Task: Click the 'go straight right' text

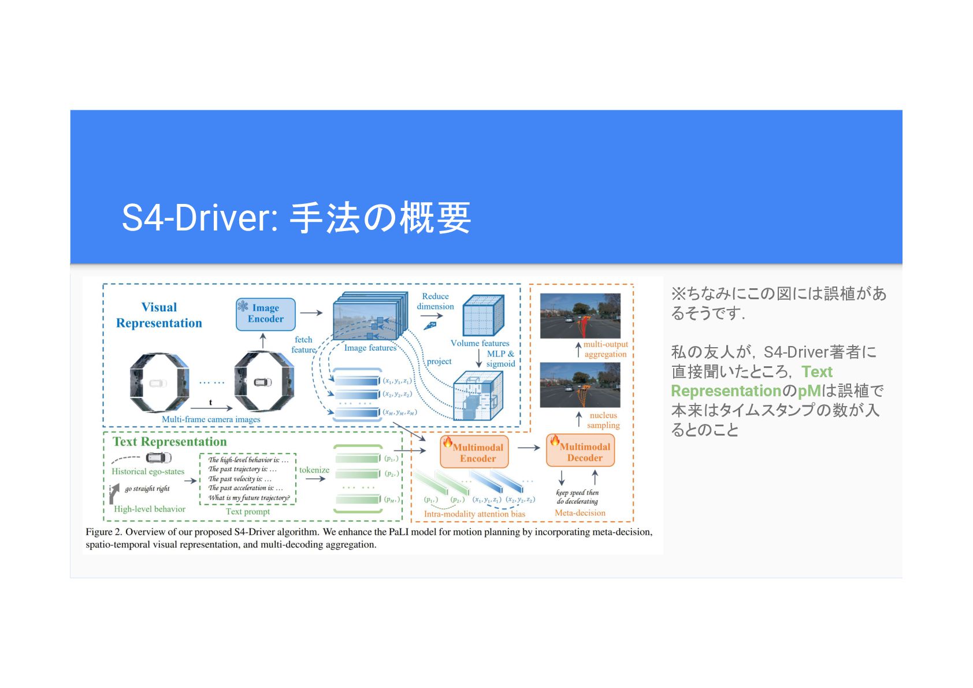Action: pyautogui.click(x=147, y=488)
